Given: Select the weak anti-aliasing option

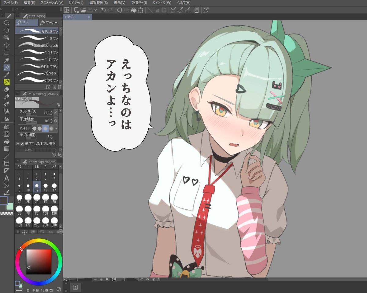Looking at the screenshot, I should point(40,128).
